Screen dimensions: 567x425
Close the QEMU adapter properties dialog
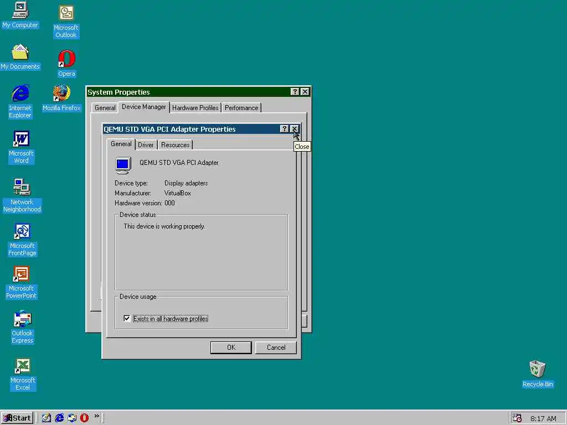295,129
